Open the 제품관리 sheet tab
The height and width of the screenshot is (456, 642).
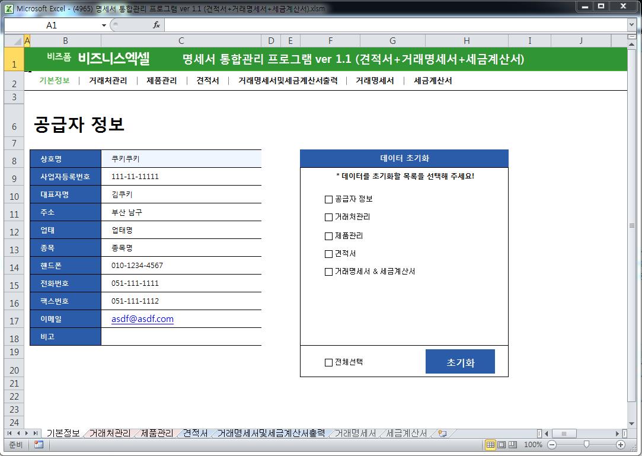(x=157, y=433)
